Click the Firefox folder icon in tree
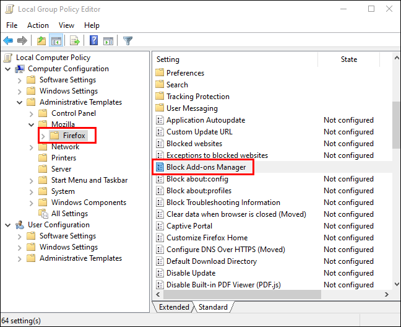Screen dimensions: 401x327 click(x=54, y=136)
